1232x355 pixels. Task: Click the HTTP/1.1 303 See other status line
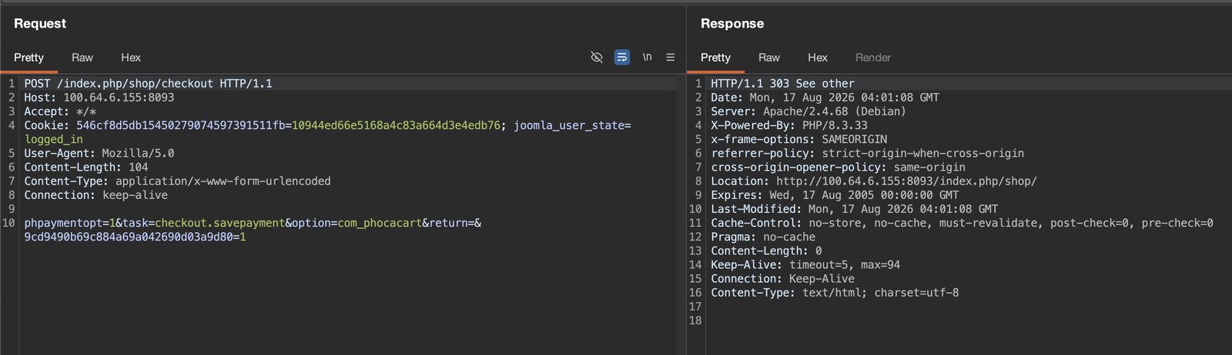click(782, 84)
